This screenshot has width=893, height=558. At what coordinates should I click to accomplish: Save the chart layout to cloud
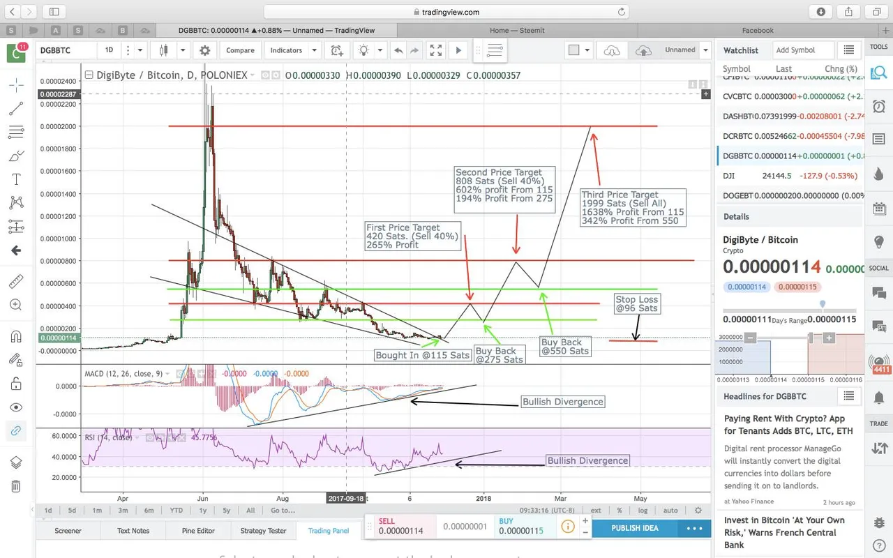click(643, 50)
